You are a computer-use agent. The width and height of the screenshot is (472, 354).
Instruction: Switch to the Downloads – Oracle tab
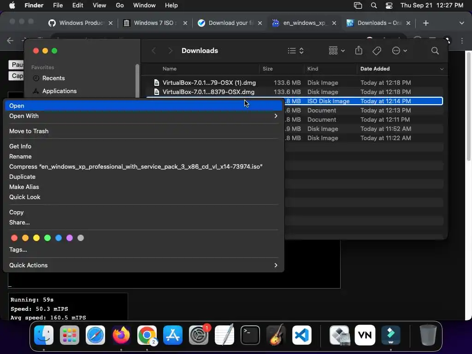(378, 23)
